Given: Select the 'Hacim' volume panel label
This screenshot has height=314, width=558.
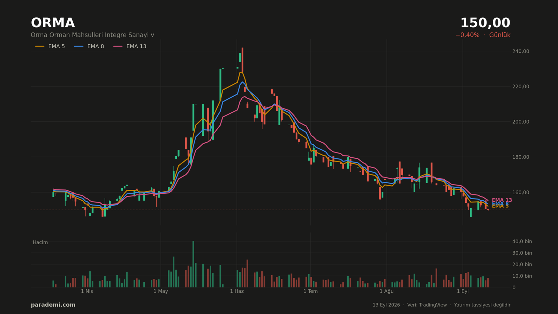Looking at the screenshot, I should [x=40, y=242].
